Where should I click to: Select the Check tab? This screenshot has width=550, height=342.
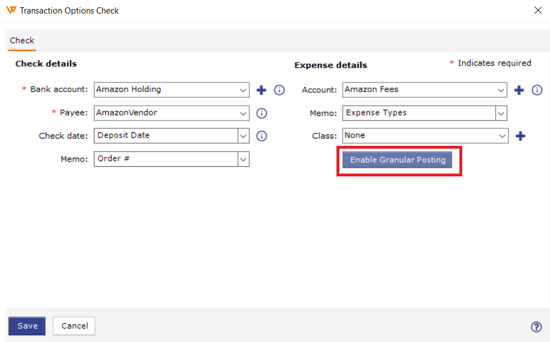pos(22,41)
